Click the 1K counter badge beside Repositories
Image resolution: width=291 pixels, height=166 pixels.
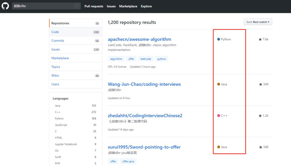97,23
